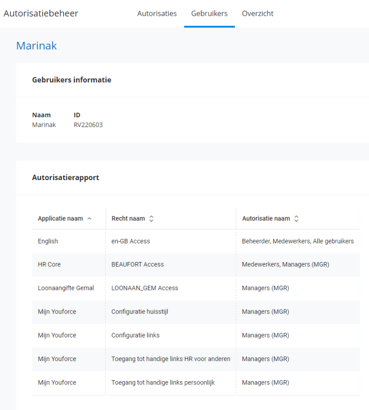
Task: Click user ID RV220603
Action: coord(88,125)
